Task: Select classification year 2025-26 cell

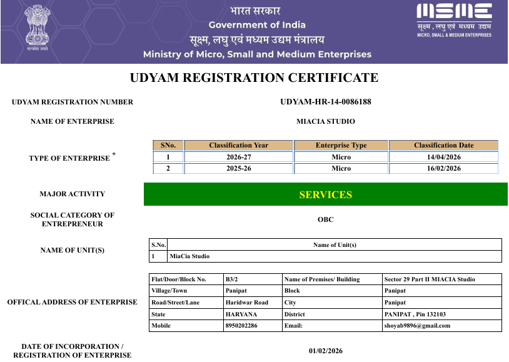Action: 239,168
